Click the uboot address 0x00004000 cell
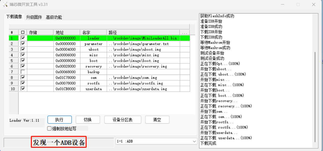 pos(66,49)
